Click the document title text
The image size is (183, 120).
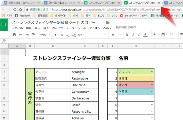[53, 23]
